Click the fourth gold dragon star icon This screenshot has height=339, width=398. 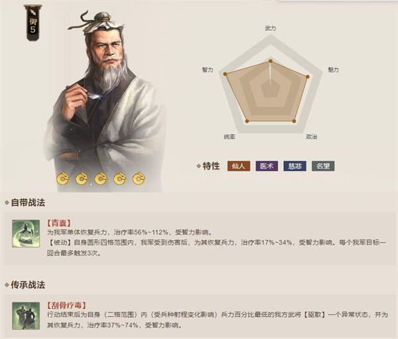tap(120, 178)
